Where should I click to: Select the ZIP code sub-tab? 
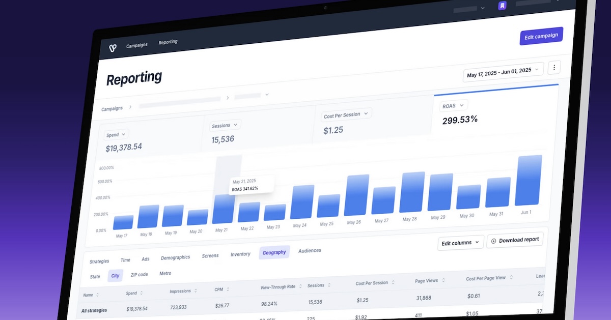pyautogui.click(x=139, y=275)
